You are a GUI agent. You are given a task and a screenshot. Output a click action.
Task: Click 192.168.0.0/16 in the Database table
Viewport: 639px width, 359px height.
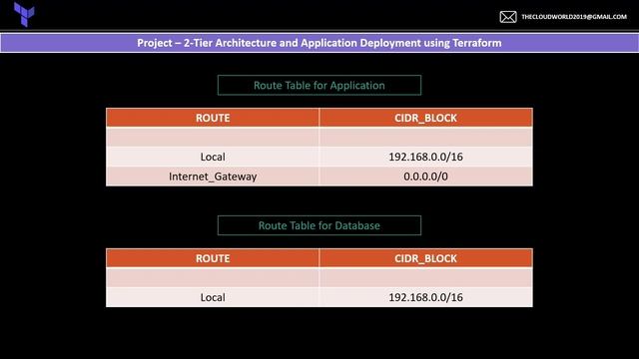426,297
